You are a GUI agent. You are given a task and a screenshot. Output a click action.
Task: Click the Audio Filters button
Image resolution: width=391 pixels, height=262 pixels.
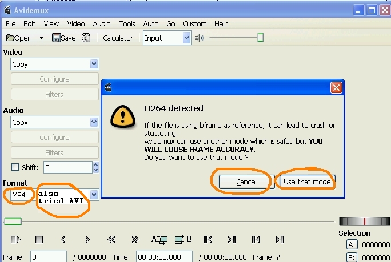[x=55, y=152]
